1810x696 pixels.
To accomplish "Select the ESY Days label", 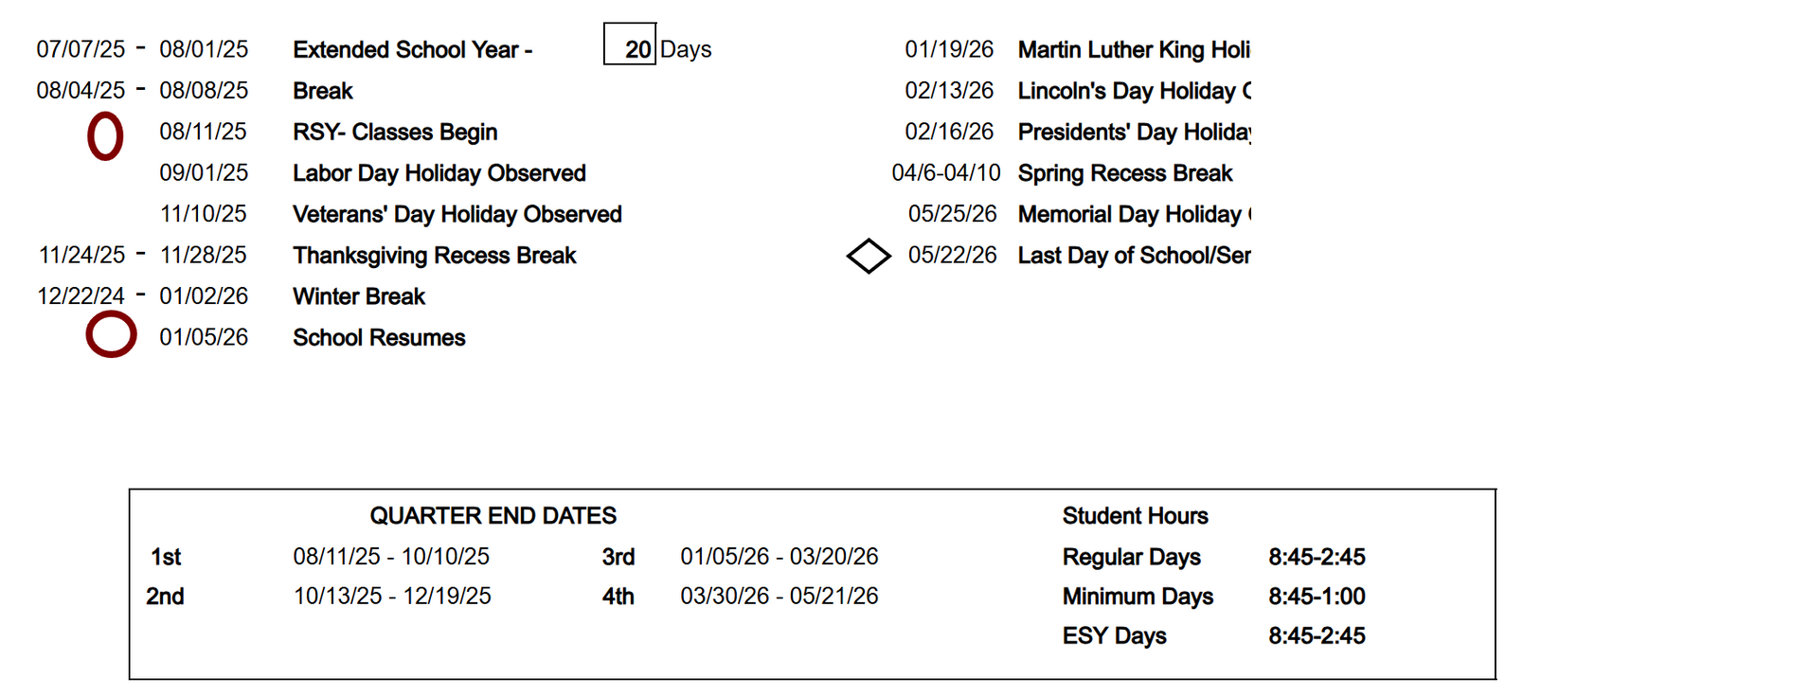I will point(1114,636).
